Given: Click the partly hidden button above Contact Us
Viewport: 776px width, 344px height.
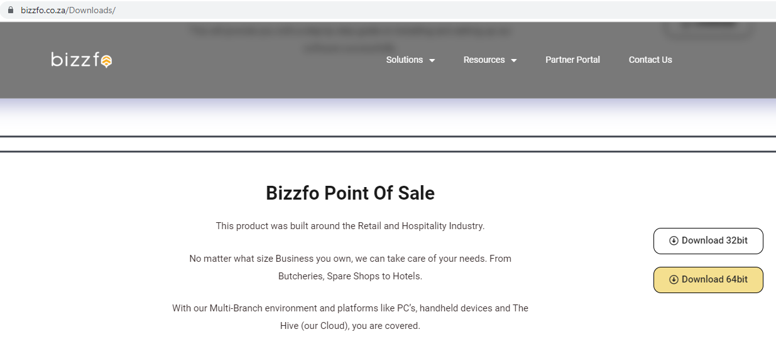Looking at the screenshot, I should pyautogui.click(x=707, y=28).
